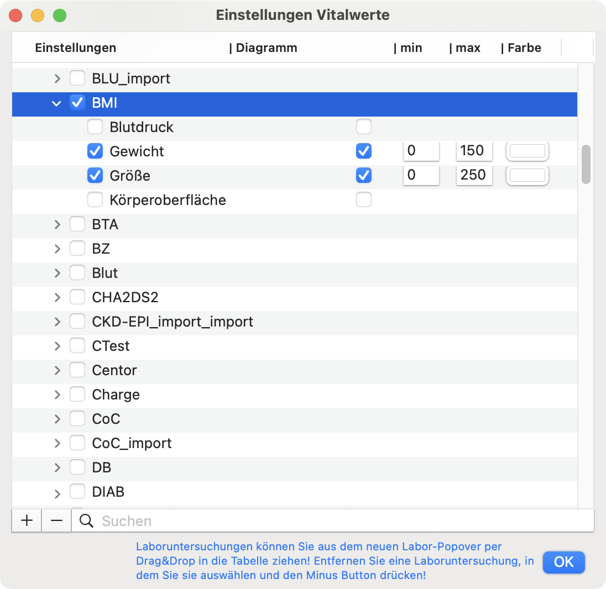Select the Blutdruck row label
This screenshot has height=589, width=606.
tap(142, 127)
